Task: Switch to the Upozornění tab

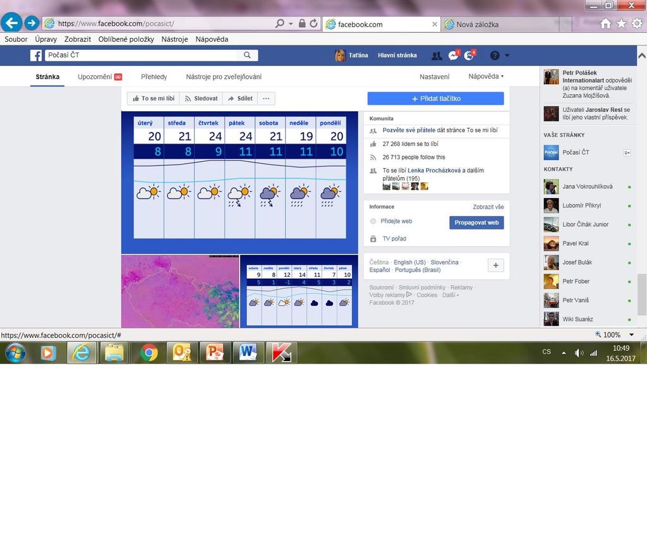Action: 100,77
